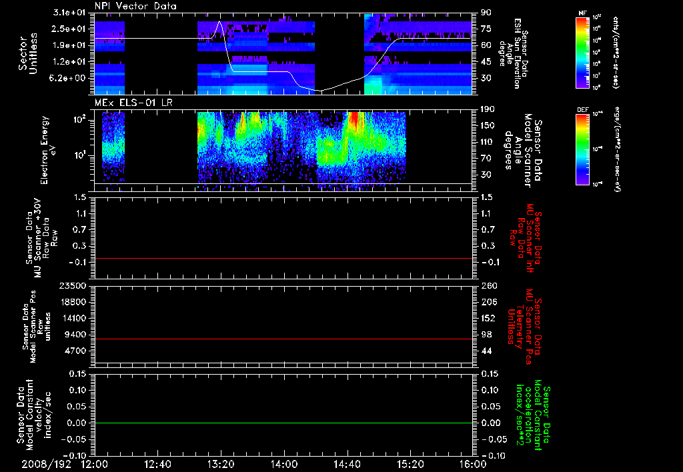683x472 pixels.
Task: Click the '75' sun elevation tick value
Action: (486, 29)
